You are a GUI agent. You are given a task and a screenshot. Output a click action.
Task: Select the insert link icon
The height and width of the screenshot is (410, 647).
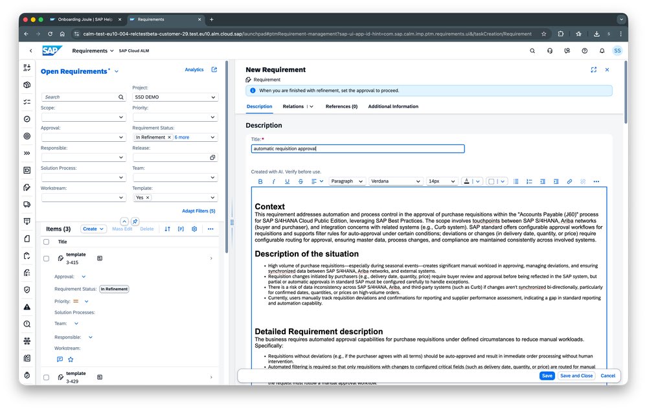pyautogui.click(x=569, y=181)
